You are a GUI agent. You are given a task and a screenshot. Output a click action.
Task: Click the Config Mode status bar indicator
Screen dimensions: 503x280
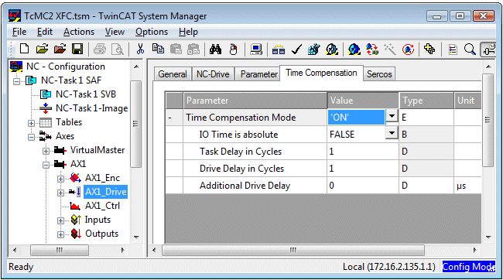click(x=469, y=267)
